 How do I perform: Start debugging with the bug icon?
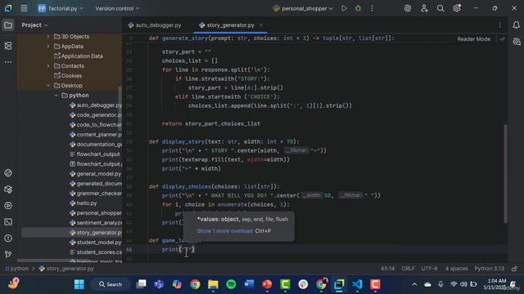(359, 8)
